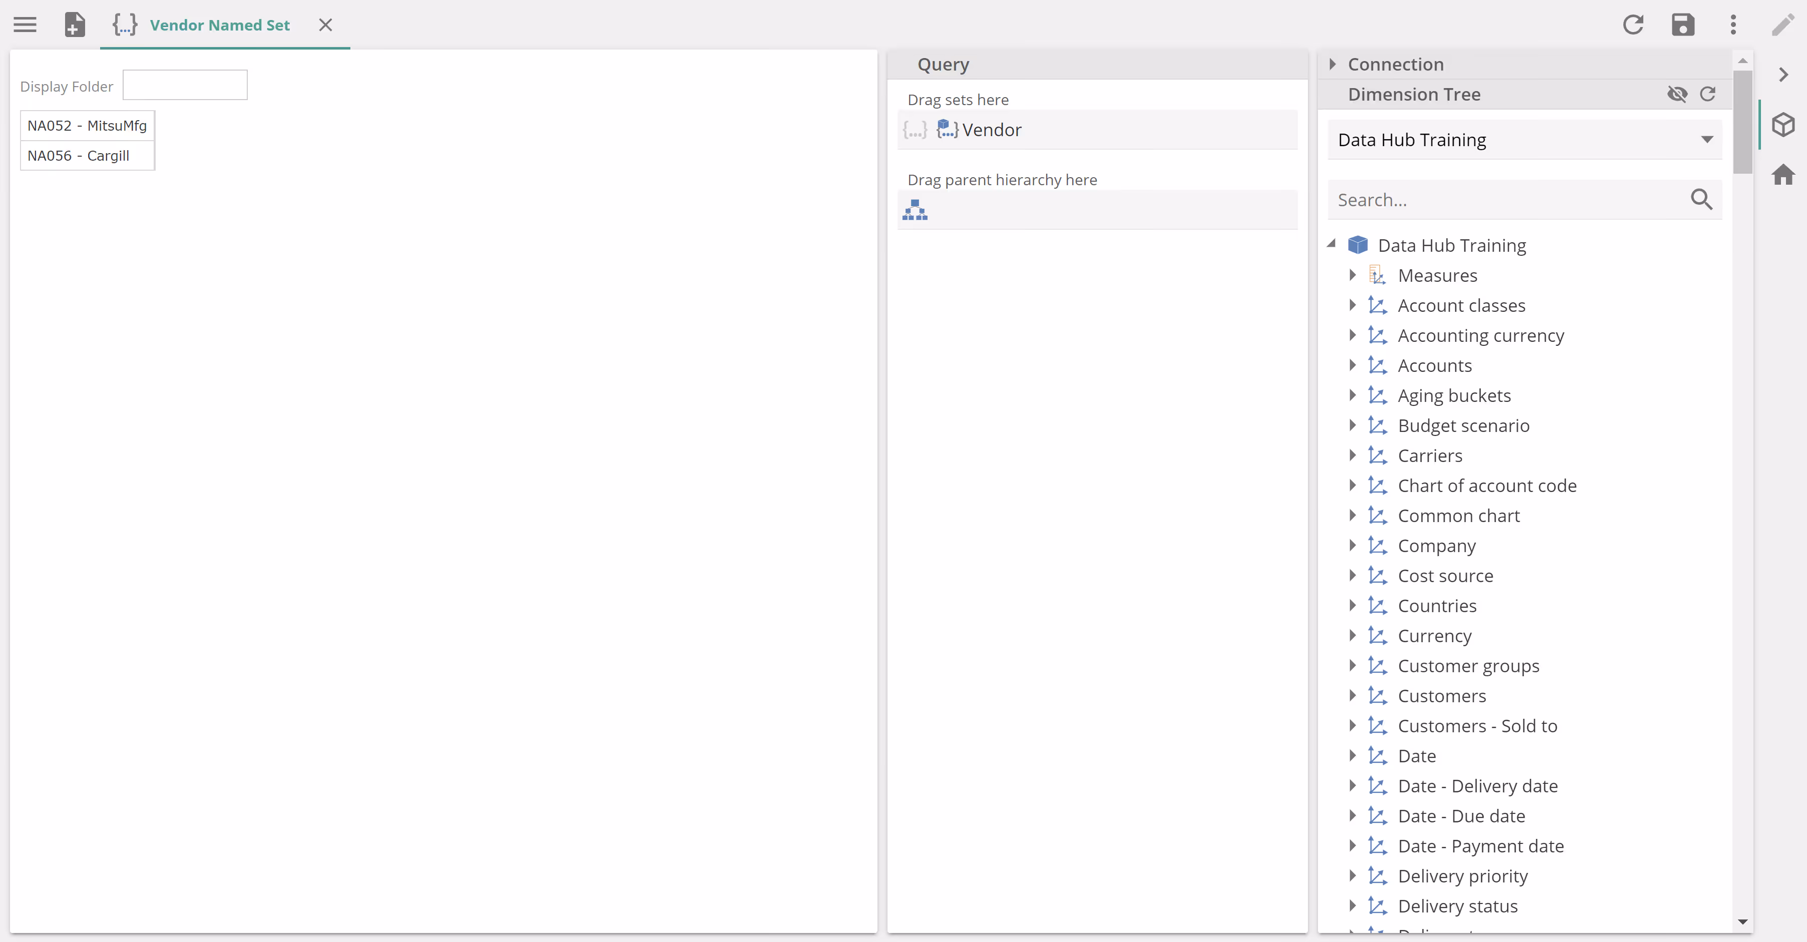Toggle hidden items eye icon in Dimension Tree
Screen dimensions: 1807x942
[1677, 94]
